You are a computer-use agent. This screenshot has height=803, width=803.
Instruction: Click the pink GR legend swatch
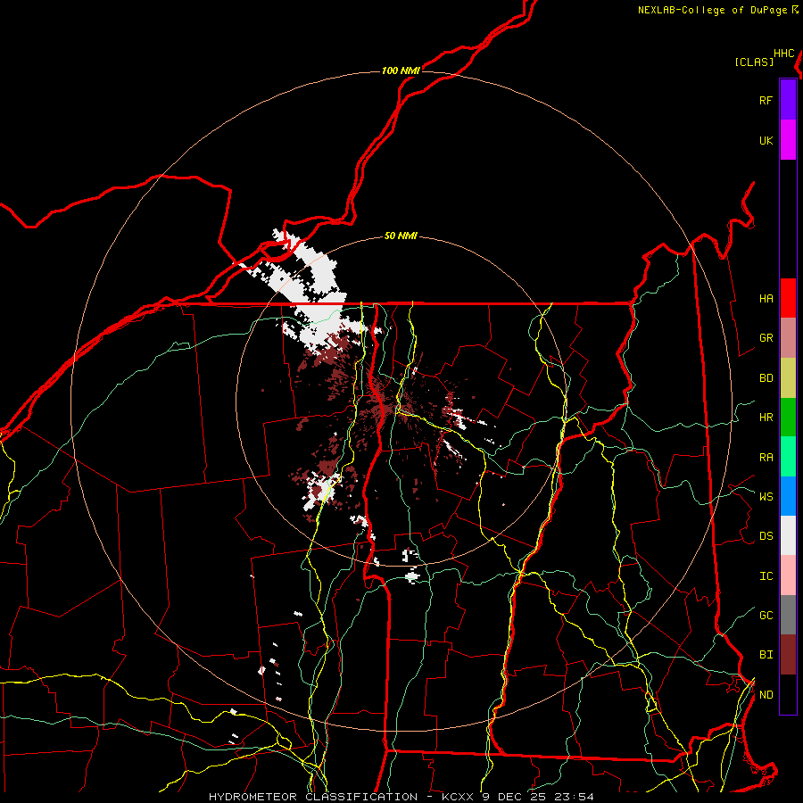coord(788,337)
